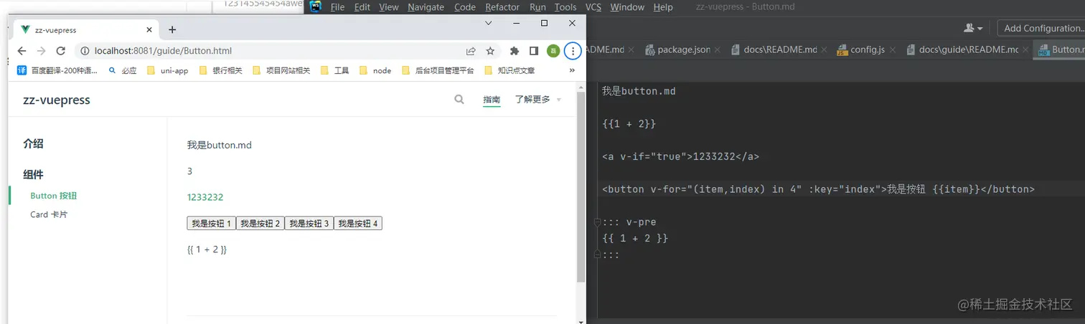Click the VuePress search magnifier icon

(459, 100)
